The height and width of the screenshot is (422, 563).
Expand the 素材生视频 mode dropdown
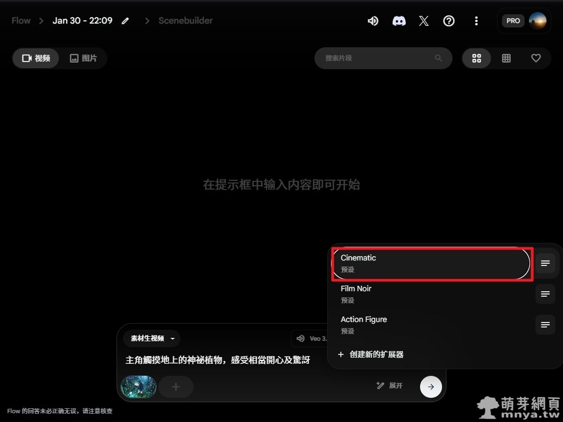coord(152,338)
